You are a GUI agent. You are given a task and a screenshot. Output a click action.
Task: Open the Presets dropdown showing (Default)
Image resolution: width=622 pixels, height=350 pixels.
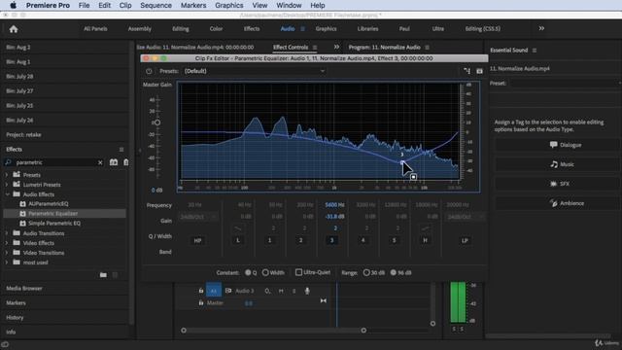(254, 71)
